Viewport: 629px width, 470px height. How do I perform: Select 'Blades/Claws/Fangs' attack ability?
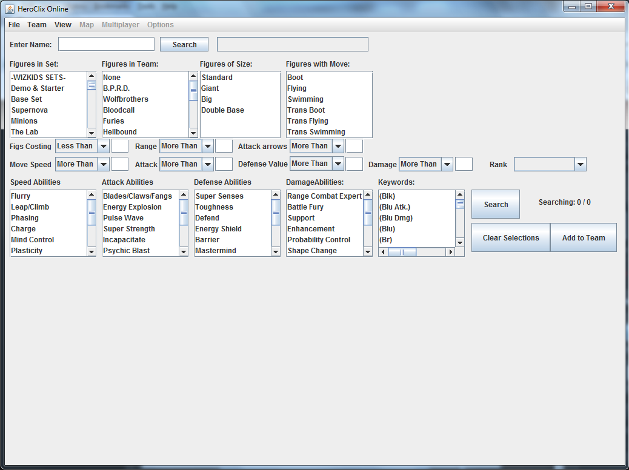click(141, 196)
